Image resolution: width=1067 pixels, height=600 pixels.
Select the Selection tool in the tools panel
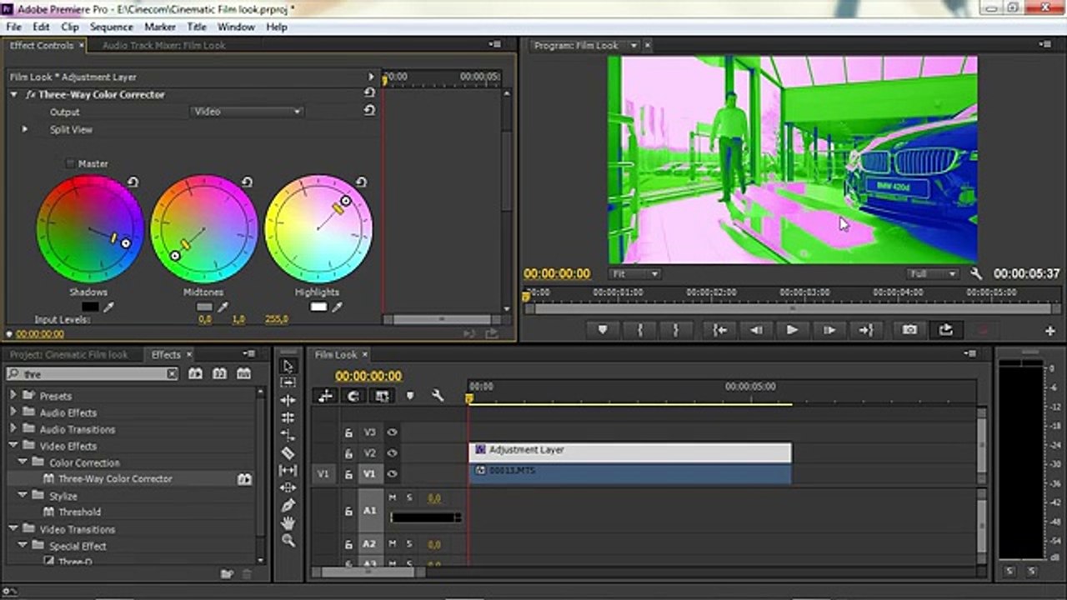click(x=288, y=366)
